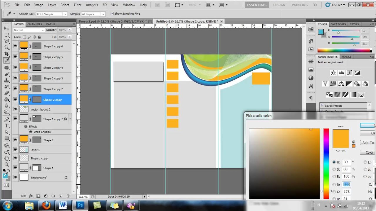Image resolution: width=376 pixels, height=211 pixels.
Task: Open Firefox from the taskbar
Action: click(x=46, y=205)
